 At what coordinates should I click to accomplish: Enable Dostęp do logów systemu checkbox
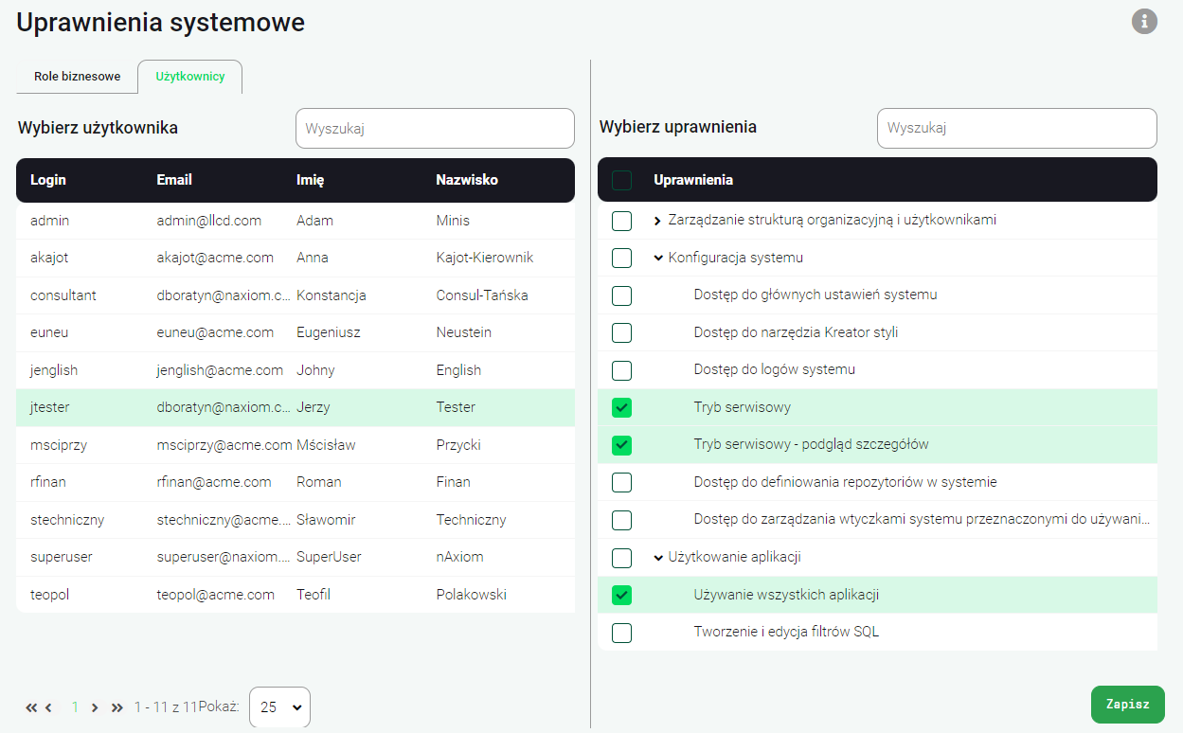[x=621, y=370]
